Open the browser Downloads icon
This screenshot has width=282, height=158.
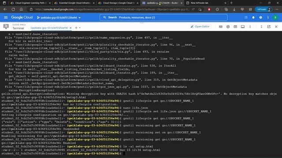234,9
